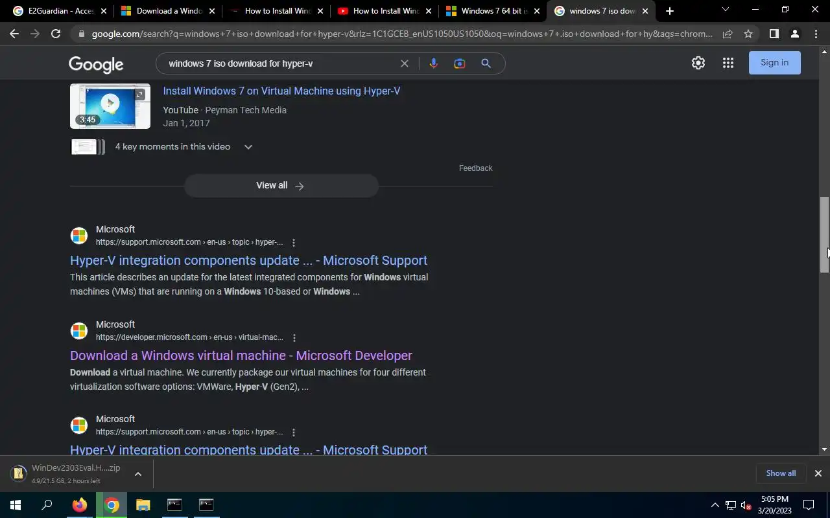Launch Firefox from the taskbar
This screenshot has height=518, width=830.
pos(80,505)
